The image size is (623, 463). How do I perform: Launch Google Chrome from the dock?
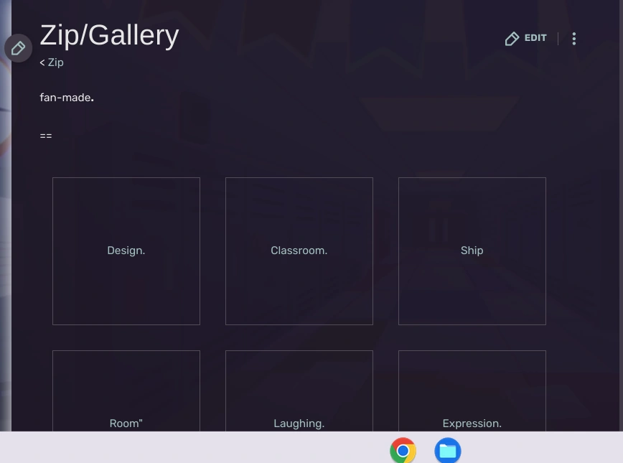pos(403,450)
